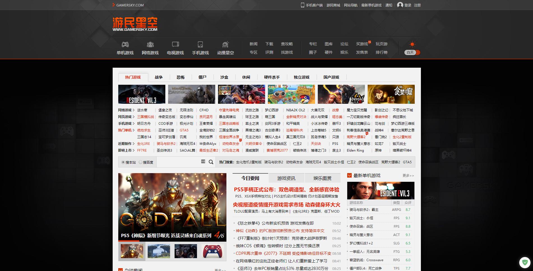Screen dimensions: 533x271
Task: Click the search text input field
Action: point(178,162)
